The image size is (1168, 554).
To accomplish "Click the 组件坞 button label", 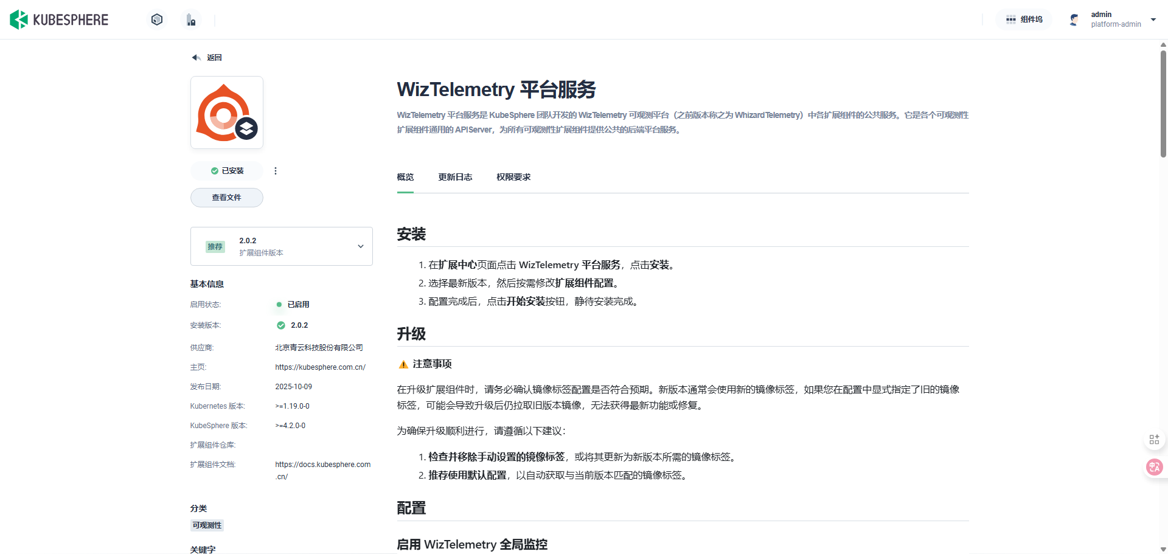I will 1032,19.
